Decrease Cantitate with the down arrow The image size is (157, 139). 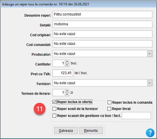pos(67,65)
